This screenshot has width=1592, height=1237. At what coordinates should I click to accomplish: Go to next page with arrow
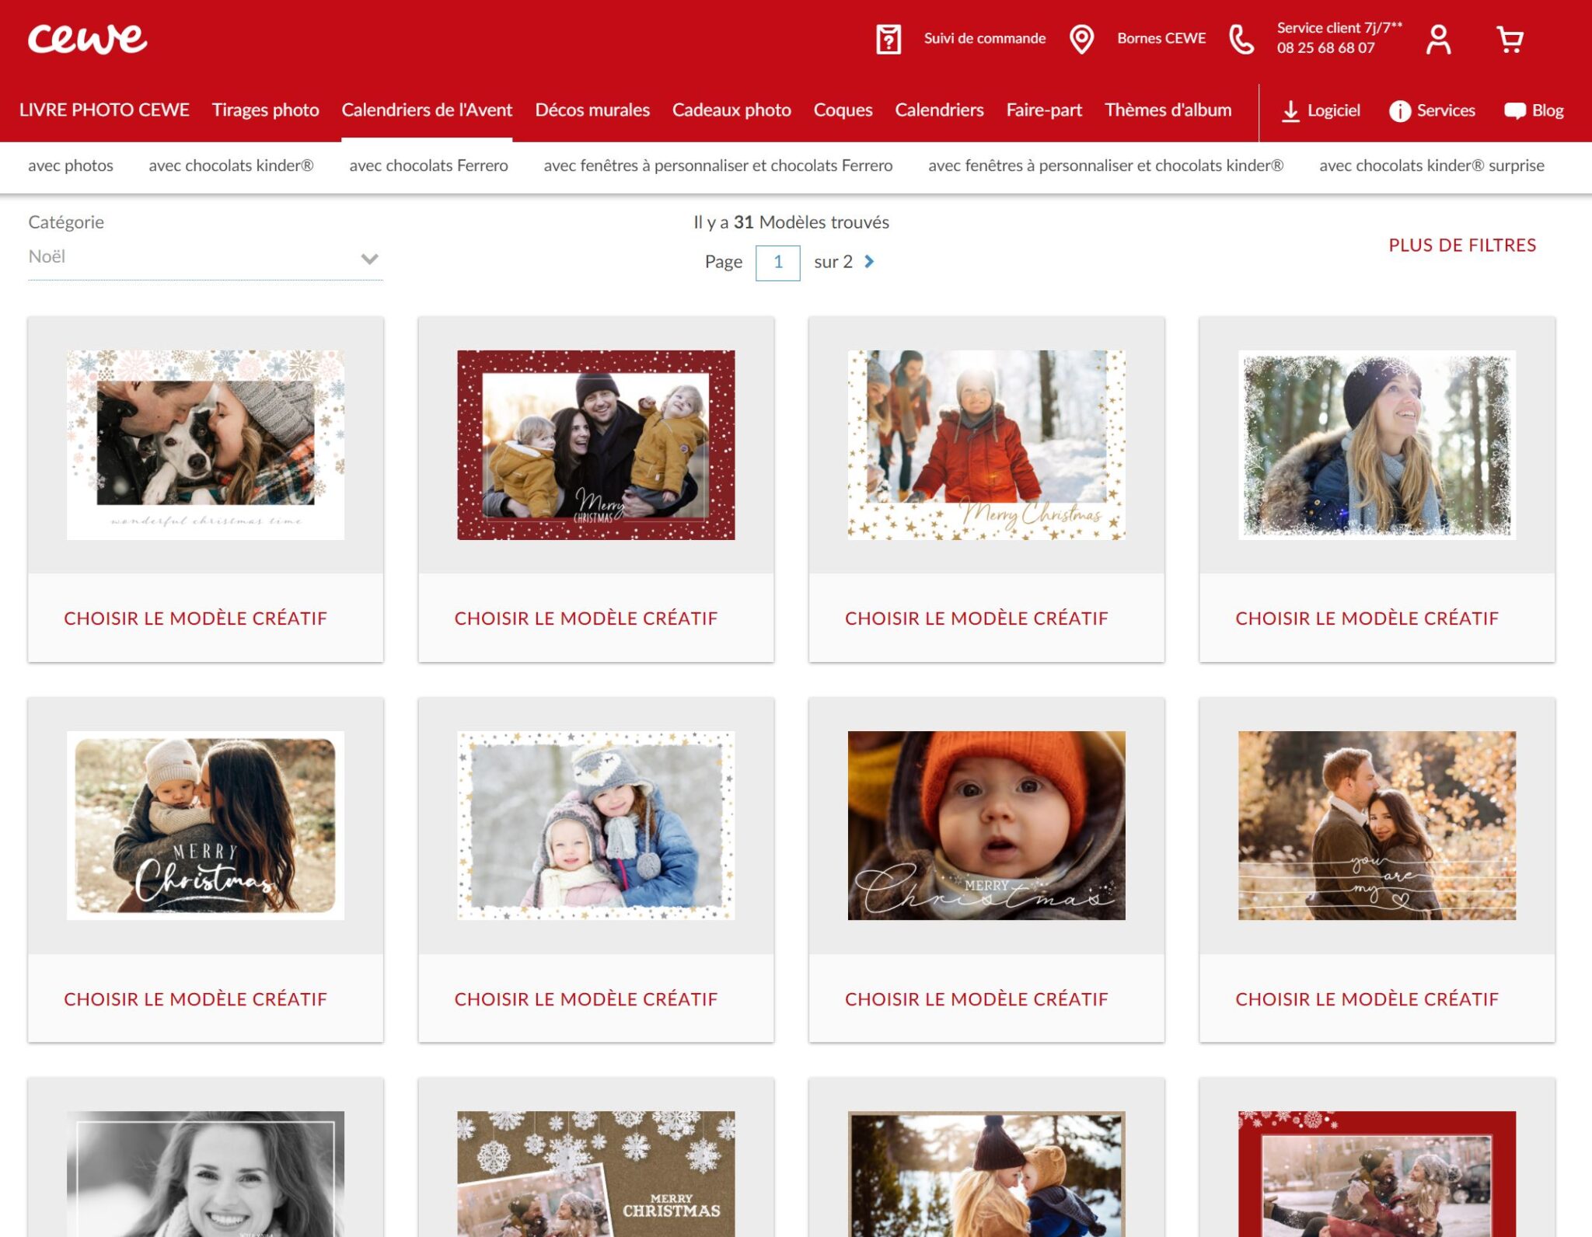(x=869, y=262)
